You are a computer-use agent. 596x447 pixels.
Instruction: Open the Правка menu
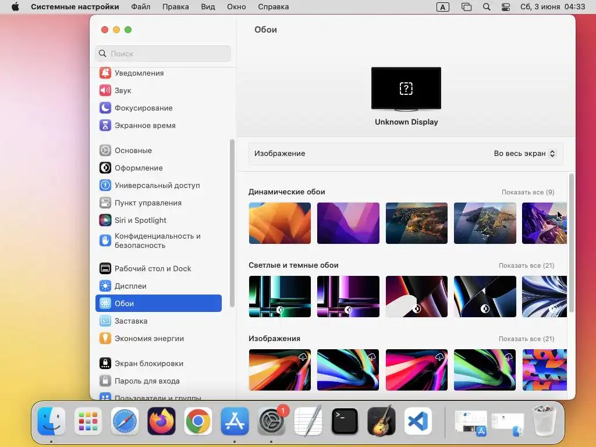click(x=176, y=7)
